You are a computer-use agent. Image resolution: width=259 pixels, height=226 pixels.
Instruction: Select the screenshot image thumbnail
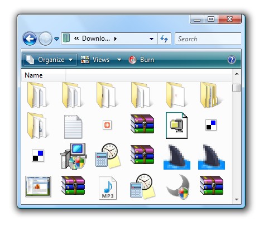(38, 186)
